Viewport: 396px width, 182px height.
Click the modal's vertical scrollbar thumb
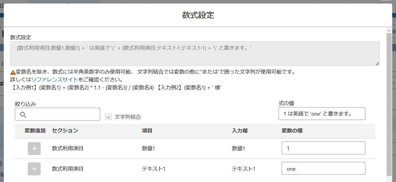[389, 104]
